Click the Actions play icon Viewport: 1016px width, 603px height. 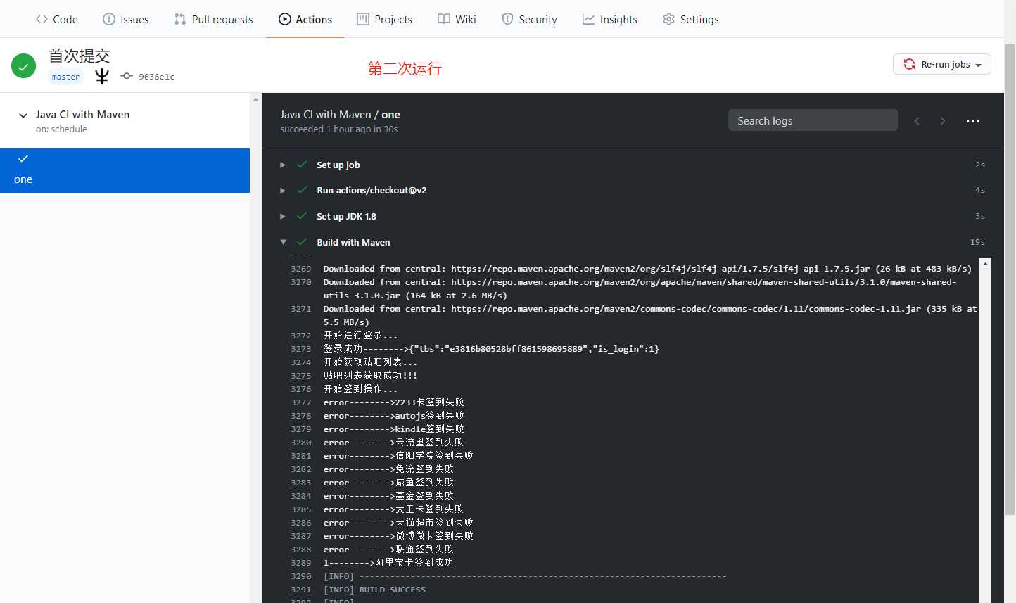(285, 20)
